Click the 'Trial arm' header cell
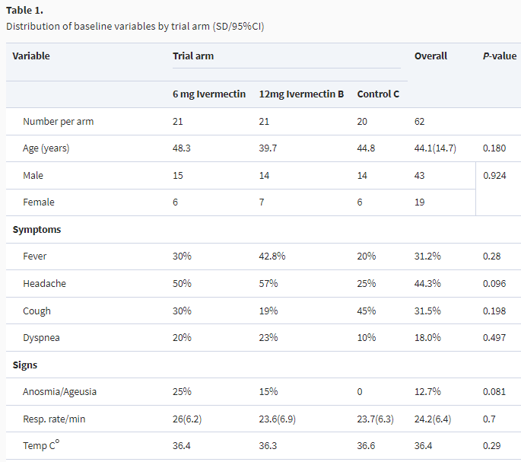 point(193,56)
